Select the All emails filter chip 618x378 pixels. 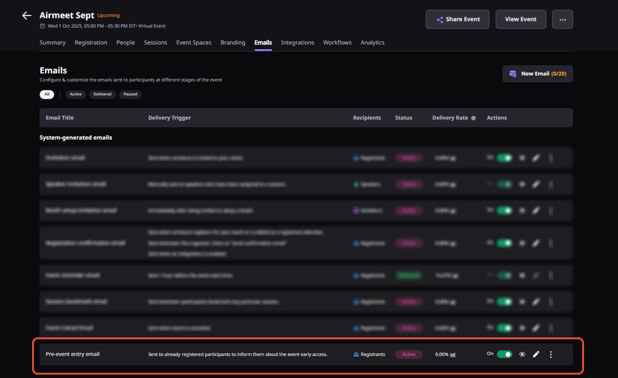pyautogui.click(x=47, y=94)
